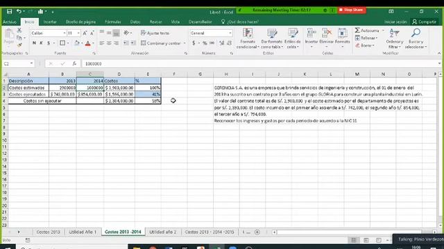Open Ordenar y filtrar menu
Screen dimensions: 444x249
click(395, 39)
